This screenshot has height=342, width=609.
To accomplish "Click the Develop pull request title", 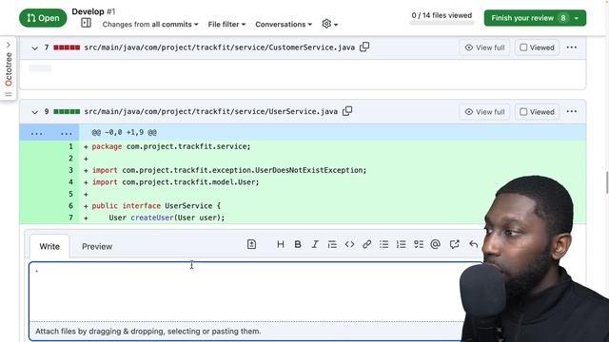I will tap(88, 11).
